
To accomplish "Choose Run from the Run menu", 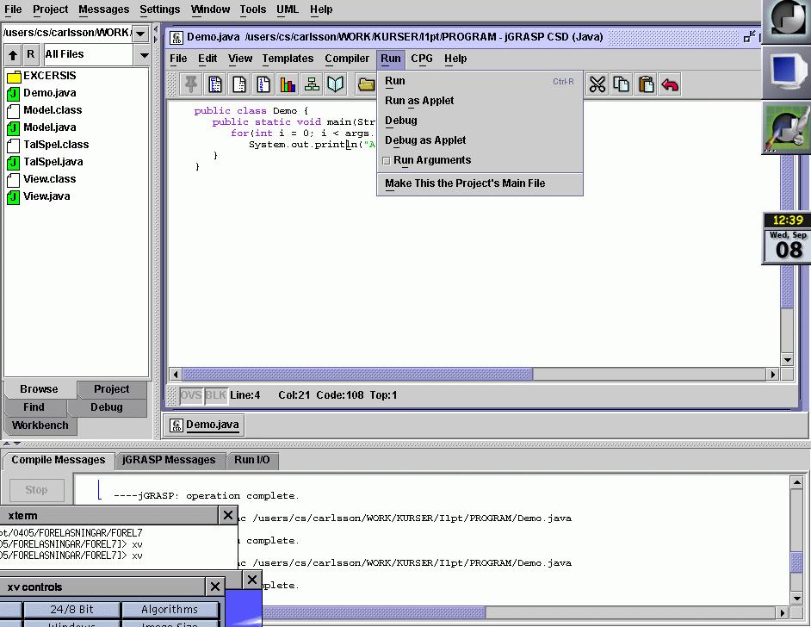I will [480, 81].
